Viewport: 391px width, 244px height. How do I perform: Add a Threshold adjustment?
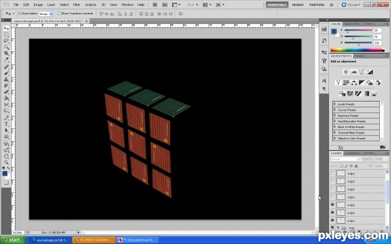click(358, 94)
